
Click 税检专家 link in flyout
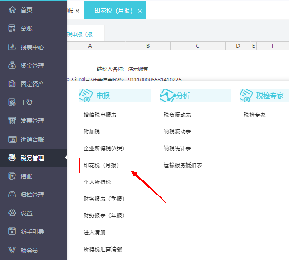255,115
